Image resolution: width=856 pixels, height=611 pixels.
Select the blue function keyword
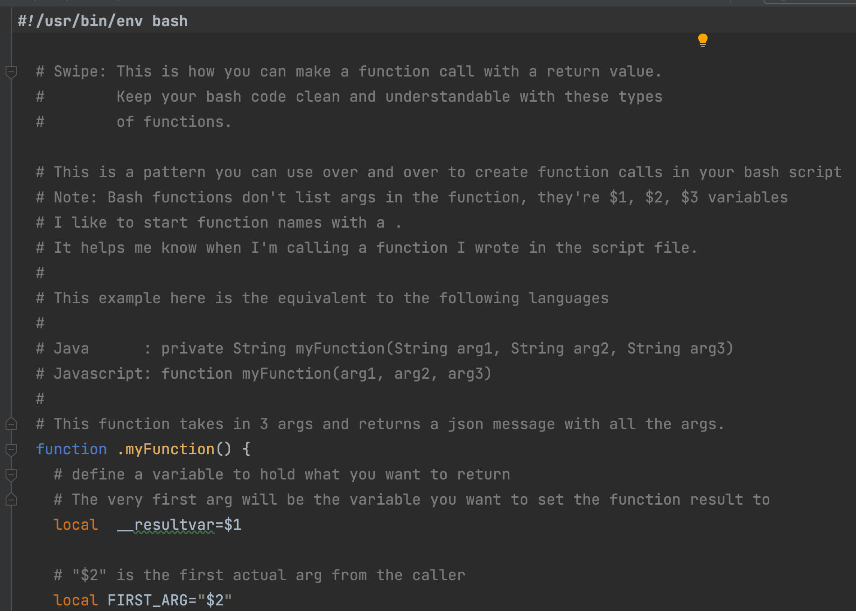[71, 449]
